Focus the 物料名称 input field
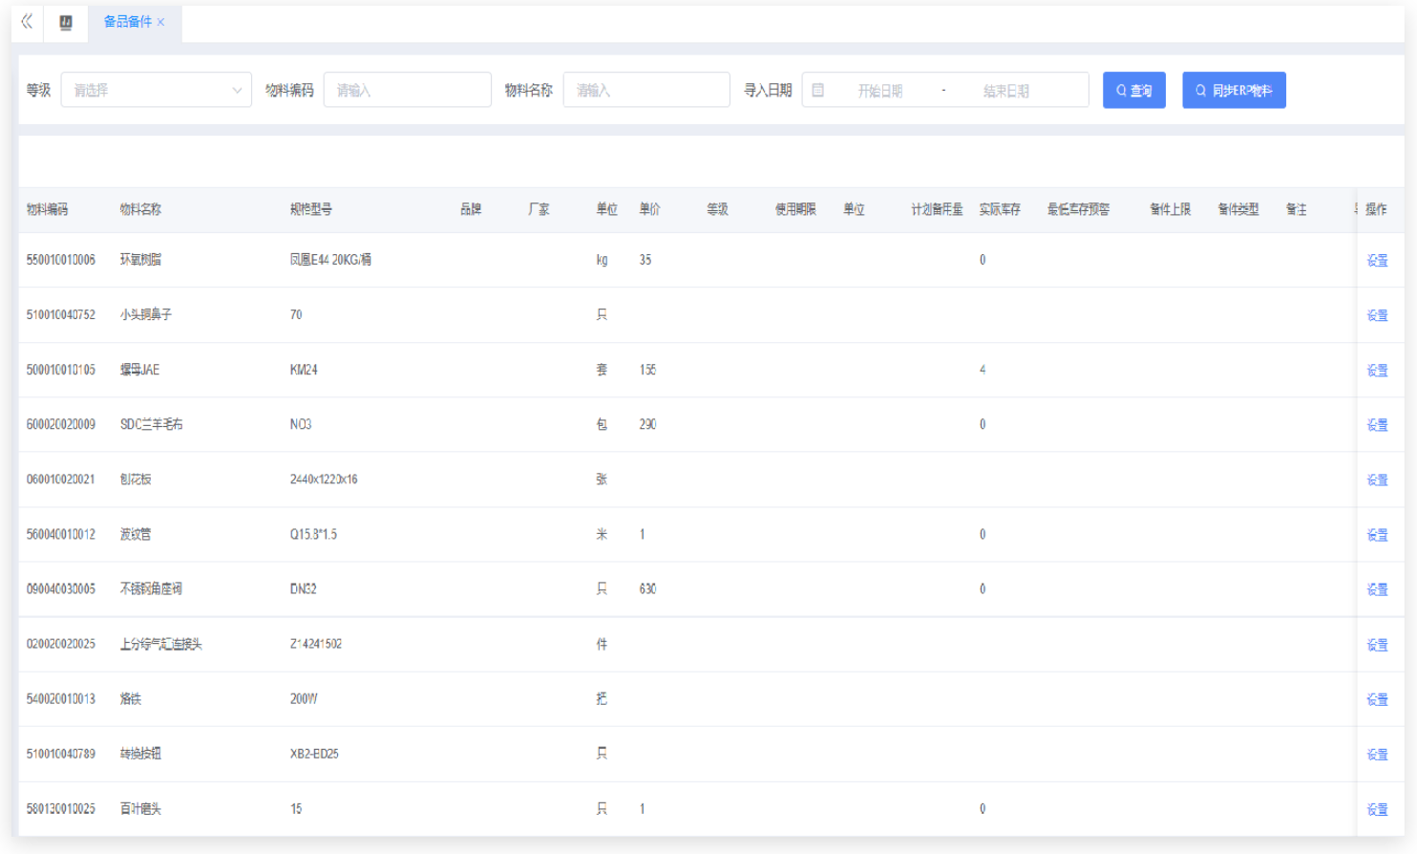1417x854 pixels. [646, 90]
